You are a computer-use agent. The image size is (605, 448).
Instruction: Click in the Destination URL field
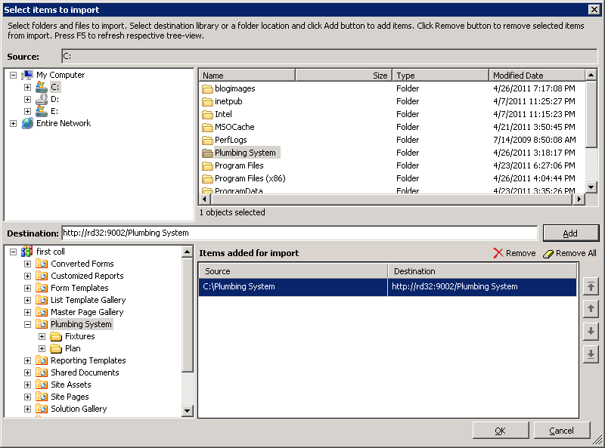[299, 233]
